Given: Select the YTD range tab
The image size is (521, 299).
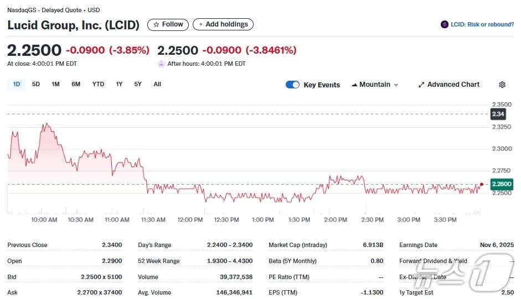Looking at the screenshot, I should click(x=98, y=84).
